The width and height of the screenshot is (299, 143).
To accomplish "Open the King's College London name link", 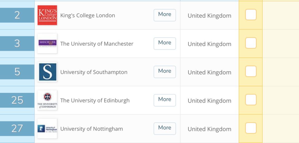I will (x=88, y=15).
